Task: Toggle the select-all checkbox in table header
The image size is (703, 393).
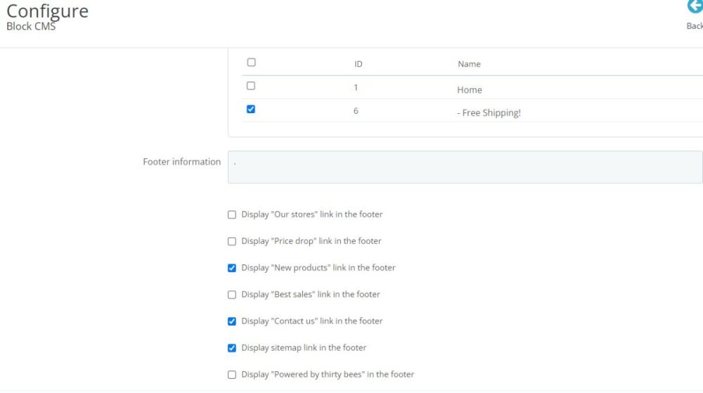Action: pos(251,63)
